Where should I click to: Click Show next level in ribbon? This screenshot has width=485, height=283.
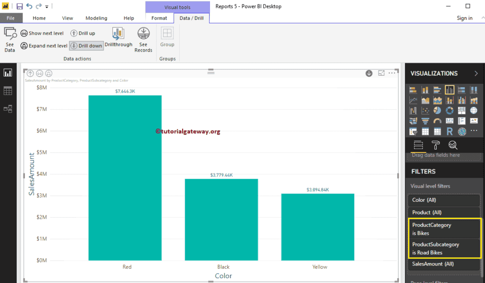pyautogui.click(x=42, y=33)
